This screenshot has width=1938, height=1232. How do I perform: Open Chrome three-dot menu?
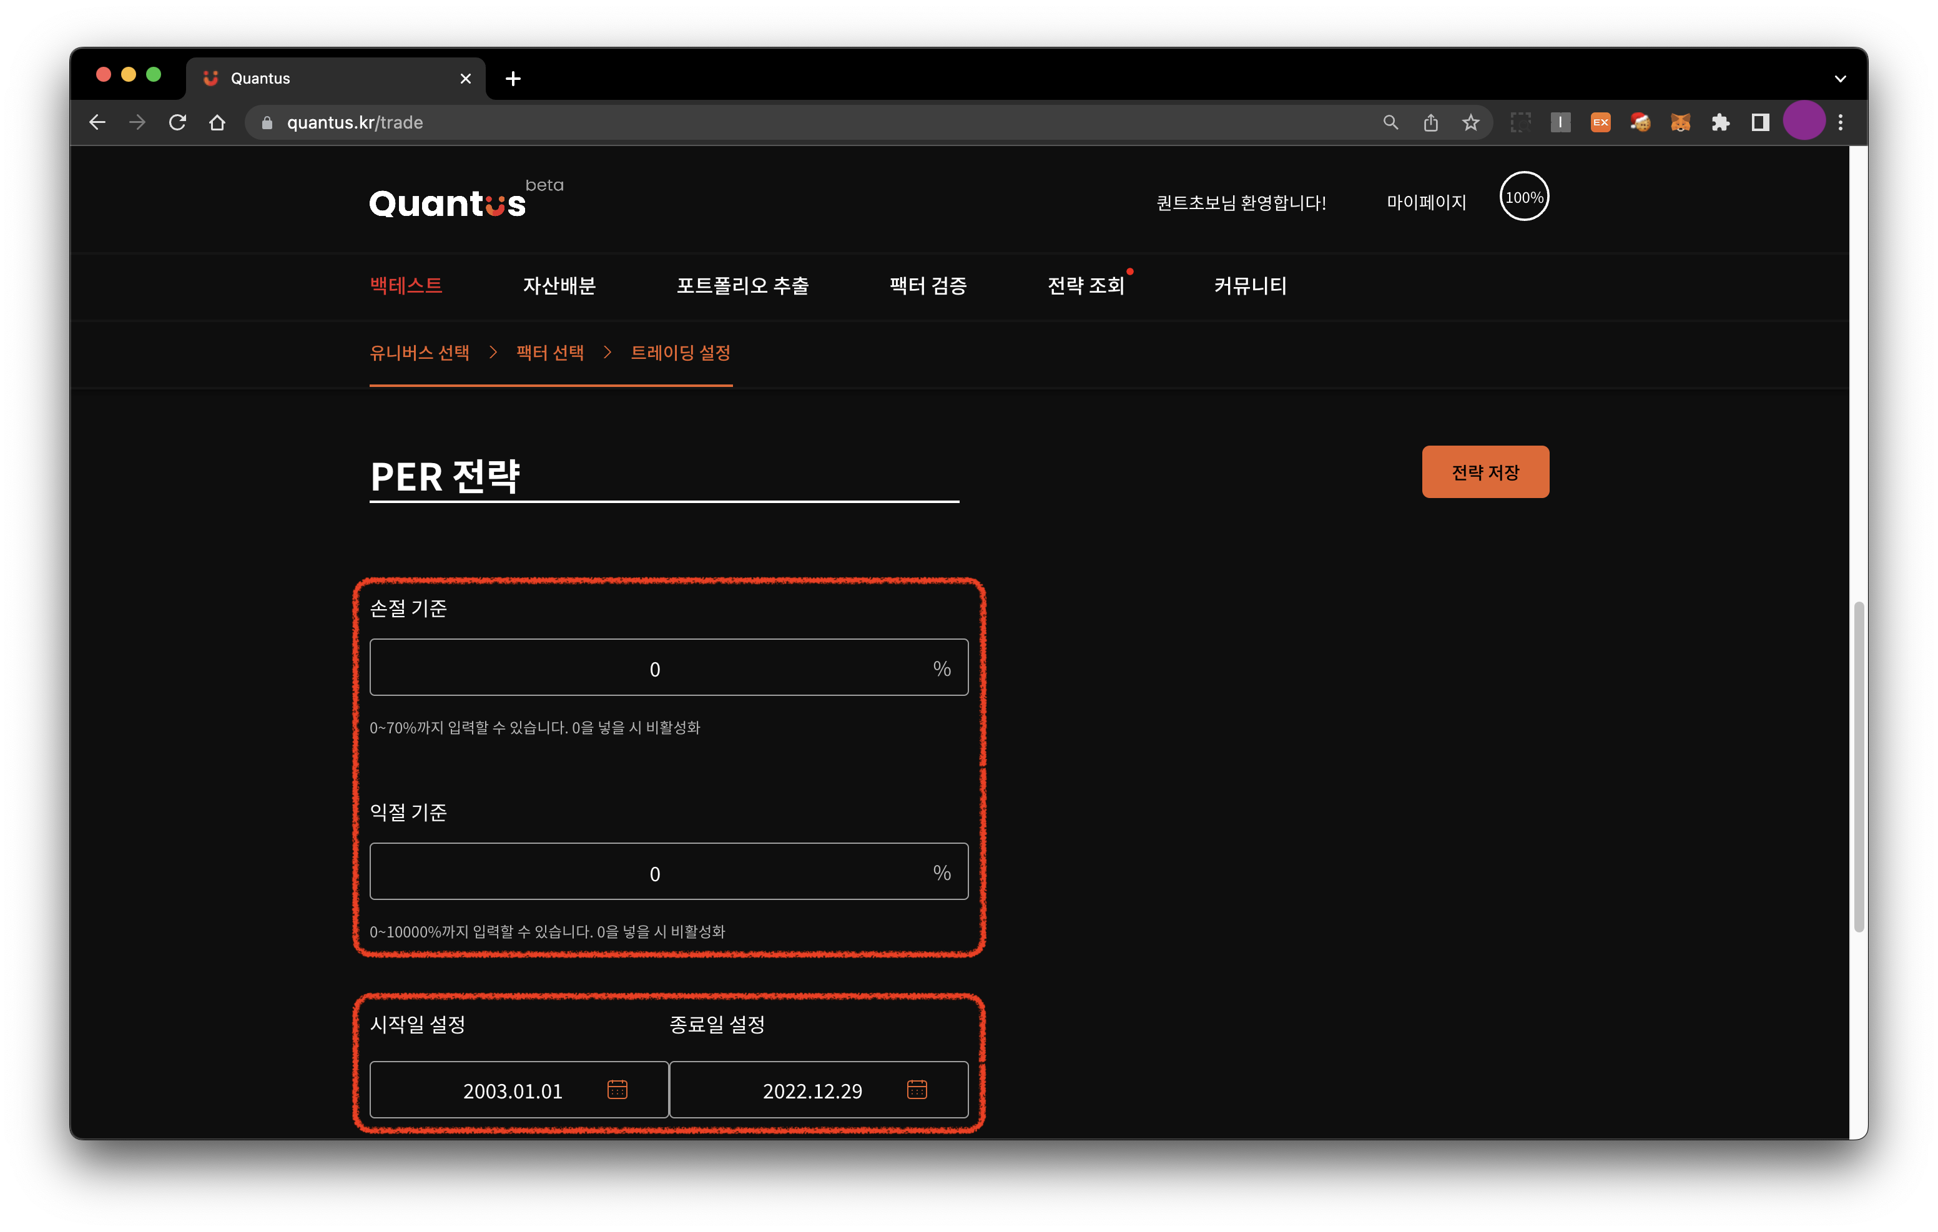tap(1841, 122)
